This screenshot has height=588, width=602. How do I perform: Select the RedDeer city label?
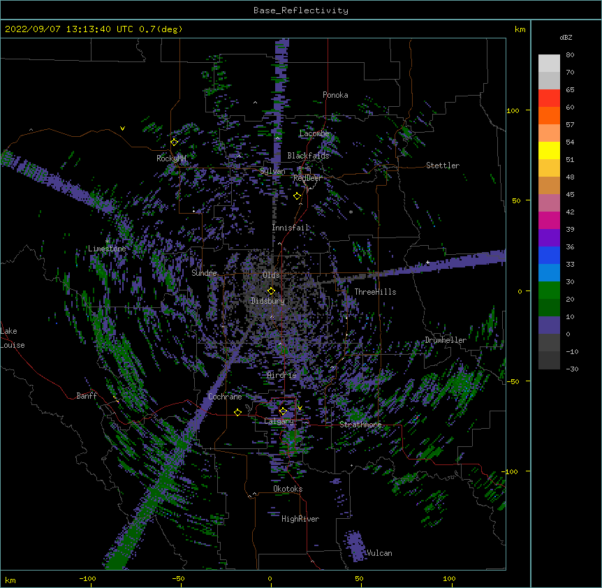[x=307, y=178]
